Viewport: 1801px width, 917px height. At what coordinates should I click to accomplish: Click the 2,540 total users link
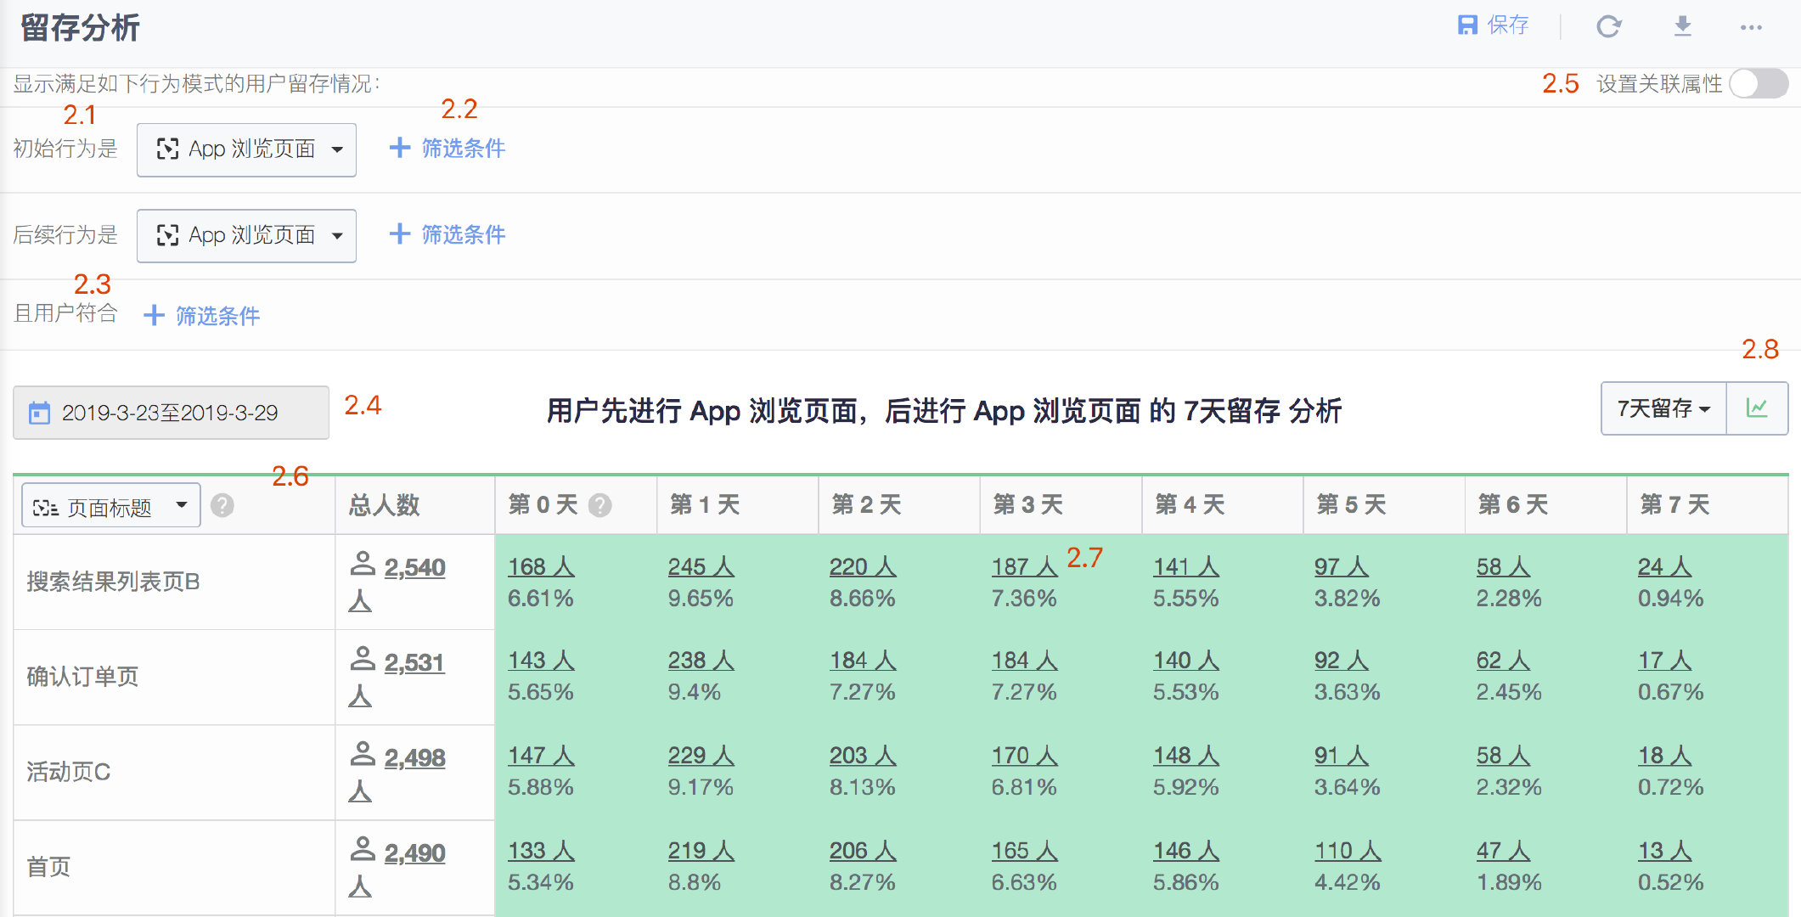pos(414,567)
